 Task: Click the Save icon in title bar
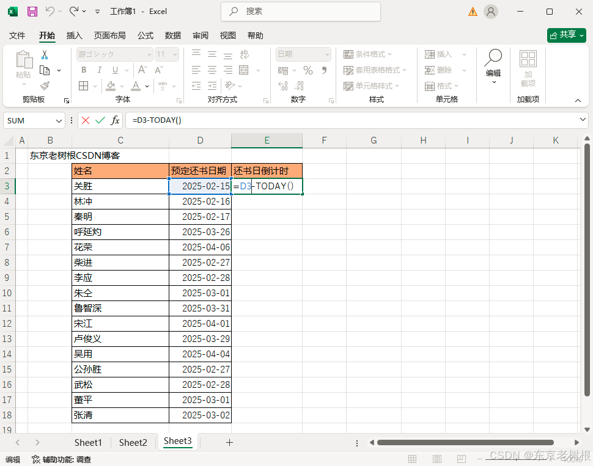click(x=32, y=12)
